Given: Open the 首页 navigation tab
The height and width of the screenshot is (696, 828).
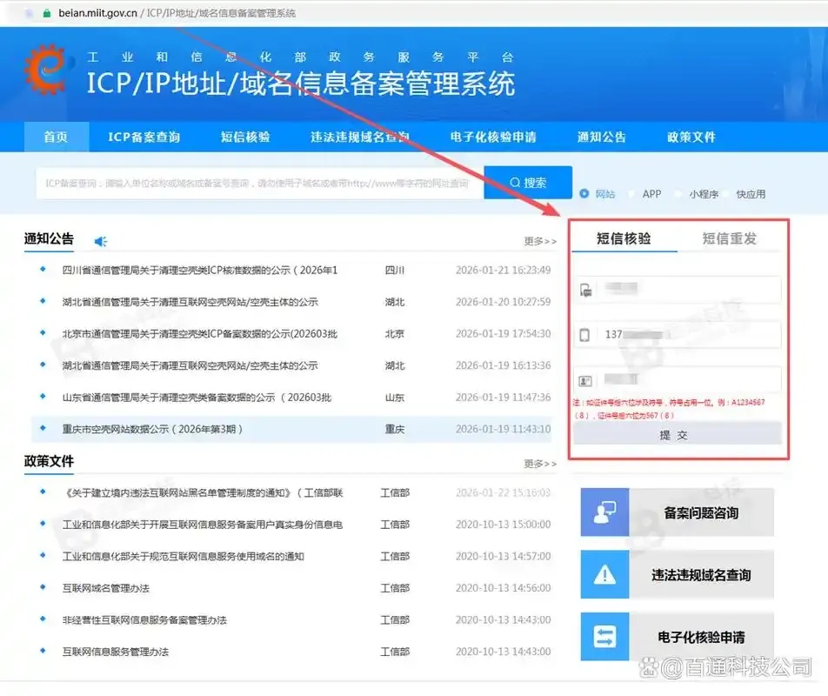Looking at the screenshot, I should point(56,137).
